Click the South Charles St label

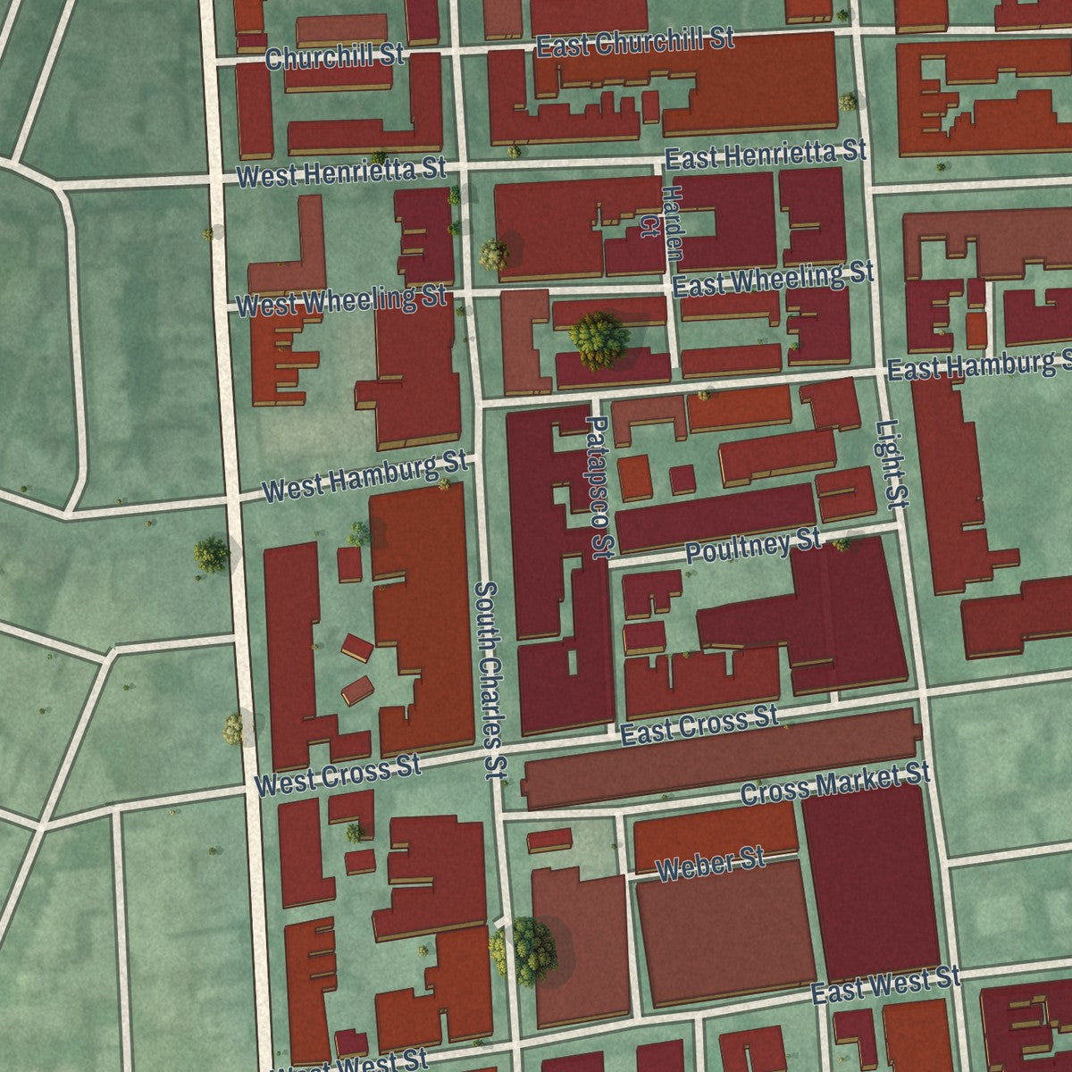click(x=490, y=681)
